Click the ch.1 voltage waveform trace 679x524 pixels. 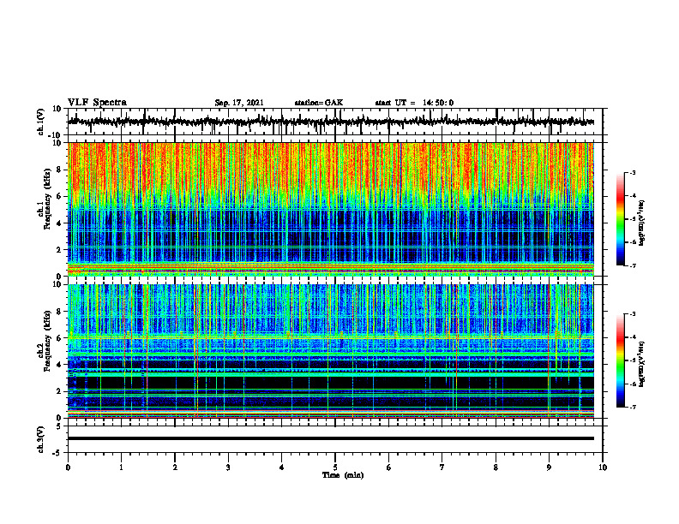[331, 122]
